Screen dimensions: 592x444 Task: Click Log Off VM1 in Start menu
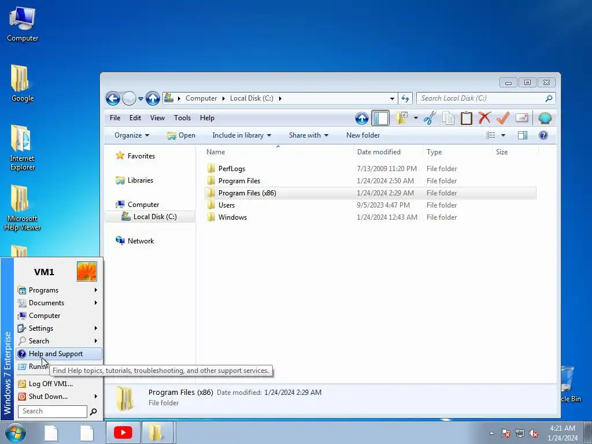(x=58, y=384)
